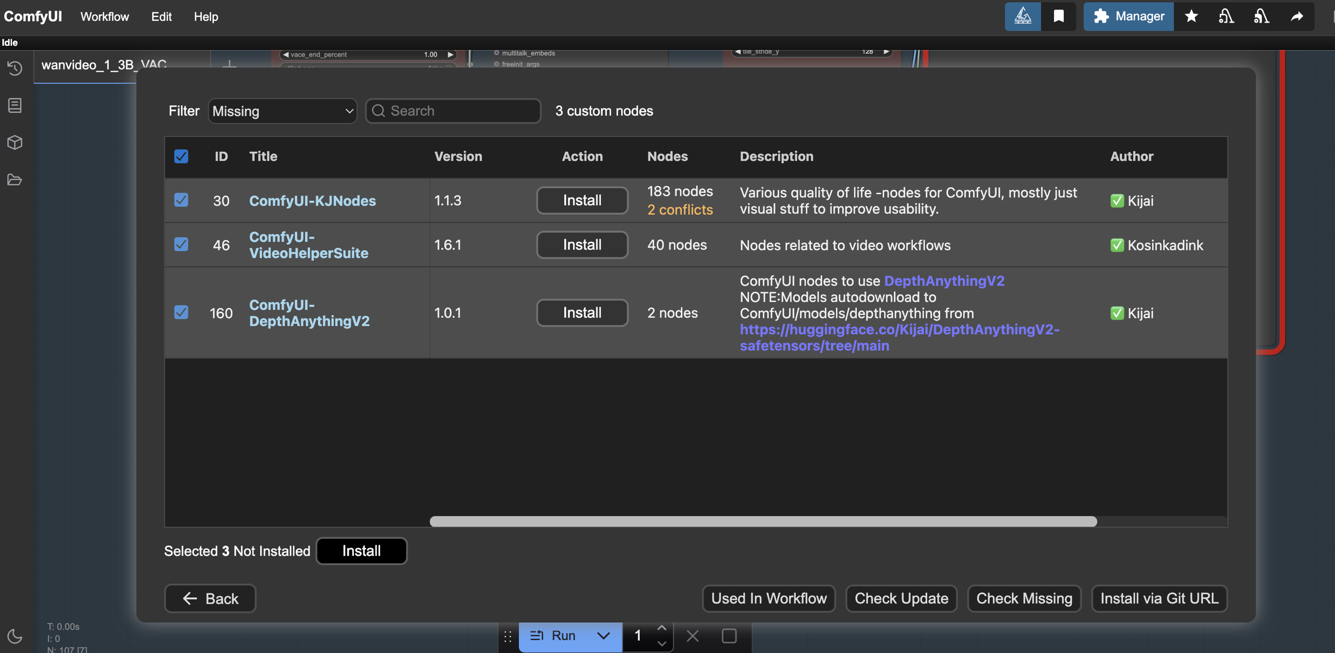The height and width of the screenshot is (653, 1335).
Task: Click the first model unload icon after star
Action: (1226, 16)
